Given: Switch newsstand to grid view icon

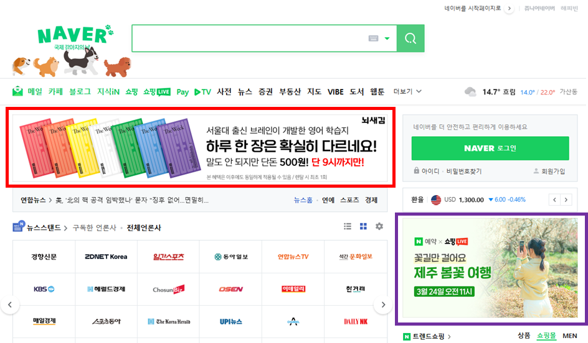Looking at the screenshot, I should coord(363,226).
